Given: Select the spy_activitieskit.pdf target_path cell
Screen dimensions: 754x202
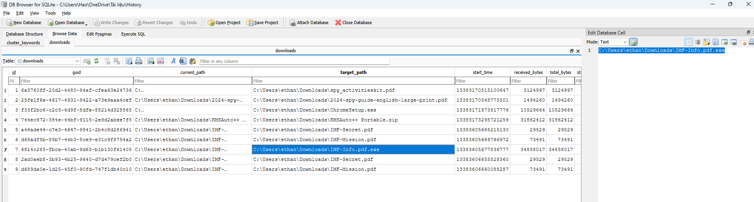Looking at the screenshot, I should [353, 90].
